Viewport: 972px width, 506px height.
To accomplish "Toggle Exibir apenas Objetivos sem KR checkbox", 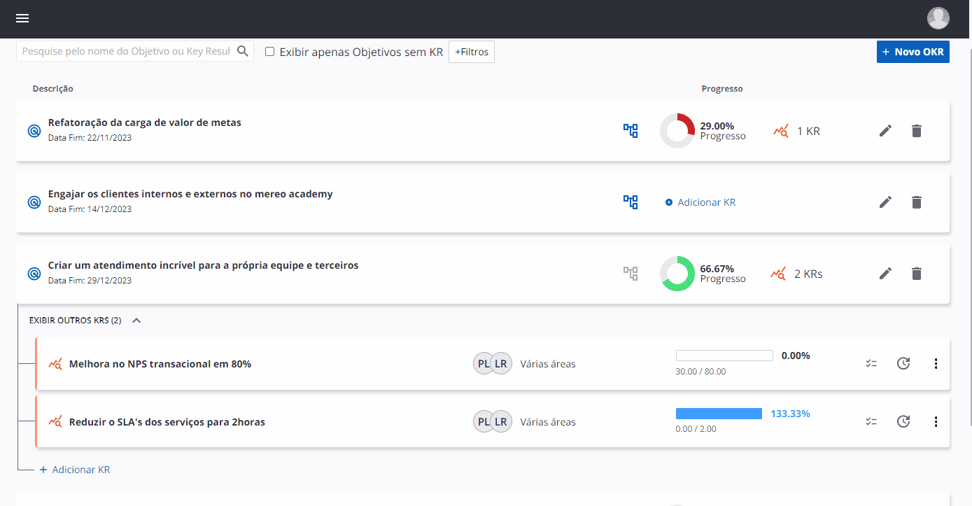I will click(269, 52).
